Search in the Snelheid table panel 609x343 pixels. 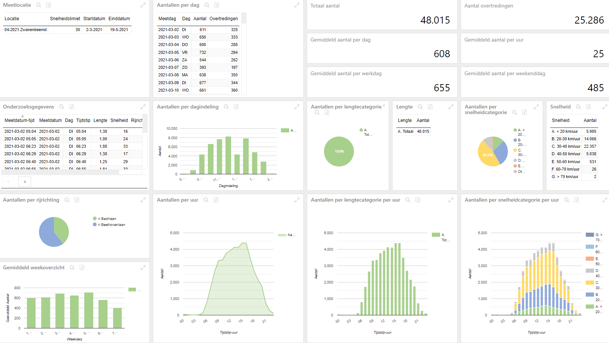click(578, 107)
